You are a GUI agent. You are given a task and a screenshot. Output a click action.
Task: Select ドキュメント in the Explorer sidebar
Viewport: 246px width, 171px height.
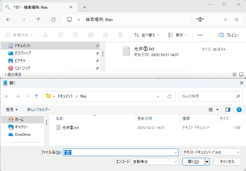click(50, 46)
